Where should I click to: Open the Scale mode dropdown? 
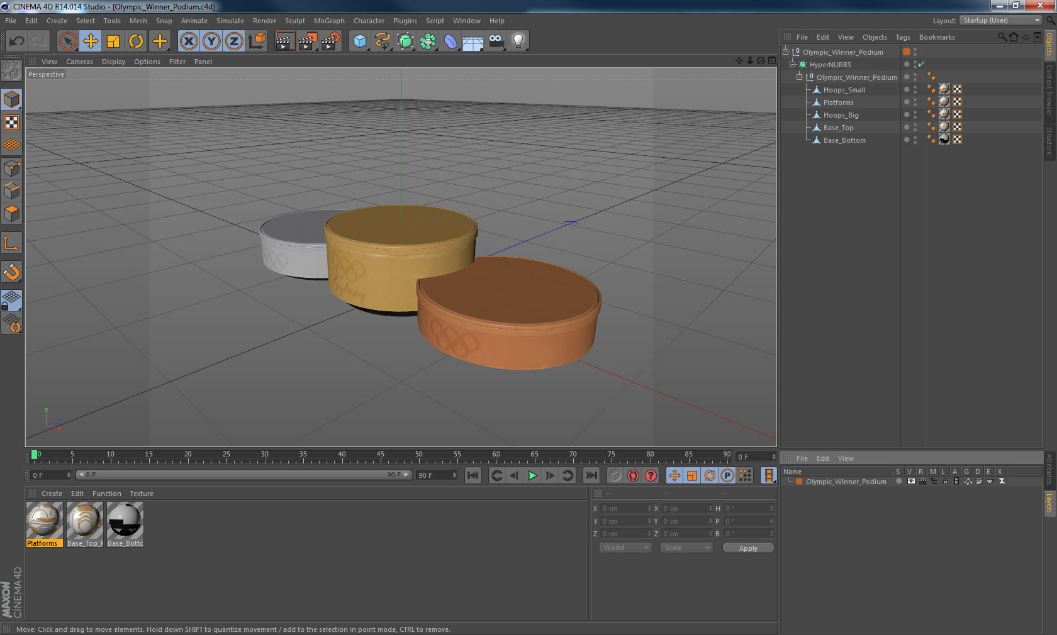click(x=686, y=548)
